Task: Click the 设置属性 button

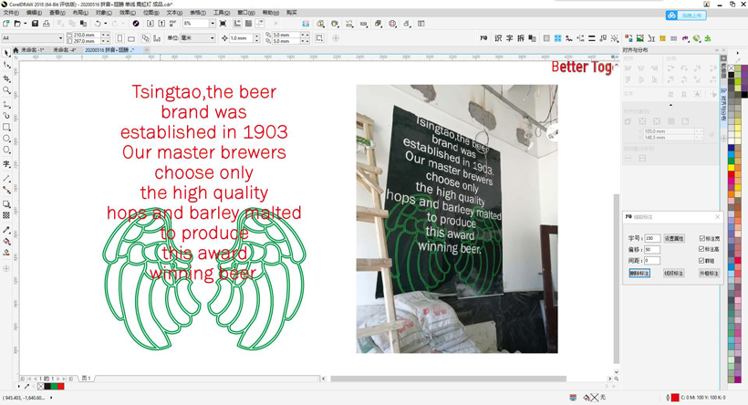Action: (x=674, y=238)
